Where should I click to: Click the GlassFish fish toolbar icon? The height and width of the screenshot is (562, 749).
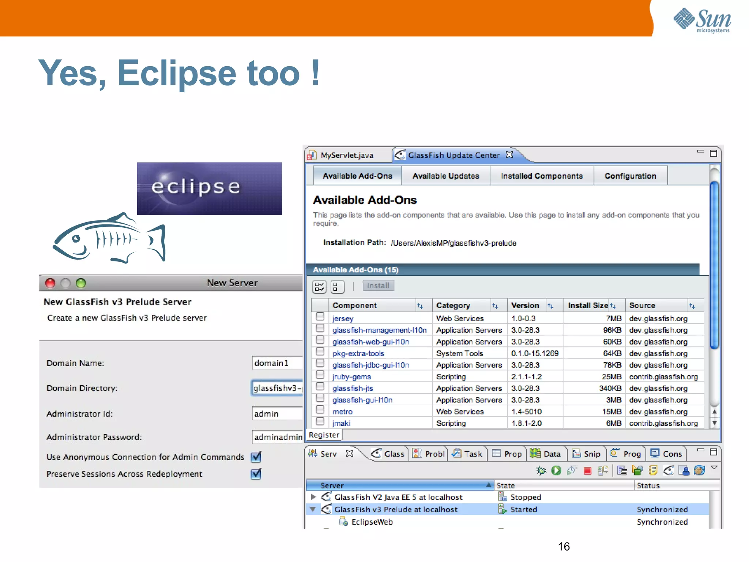(x=669, y=470)
